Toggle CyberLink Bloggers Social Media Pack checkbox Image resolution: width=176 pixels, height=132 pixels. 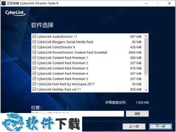click(x=34, y=42)
